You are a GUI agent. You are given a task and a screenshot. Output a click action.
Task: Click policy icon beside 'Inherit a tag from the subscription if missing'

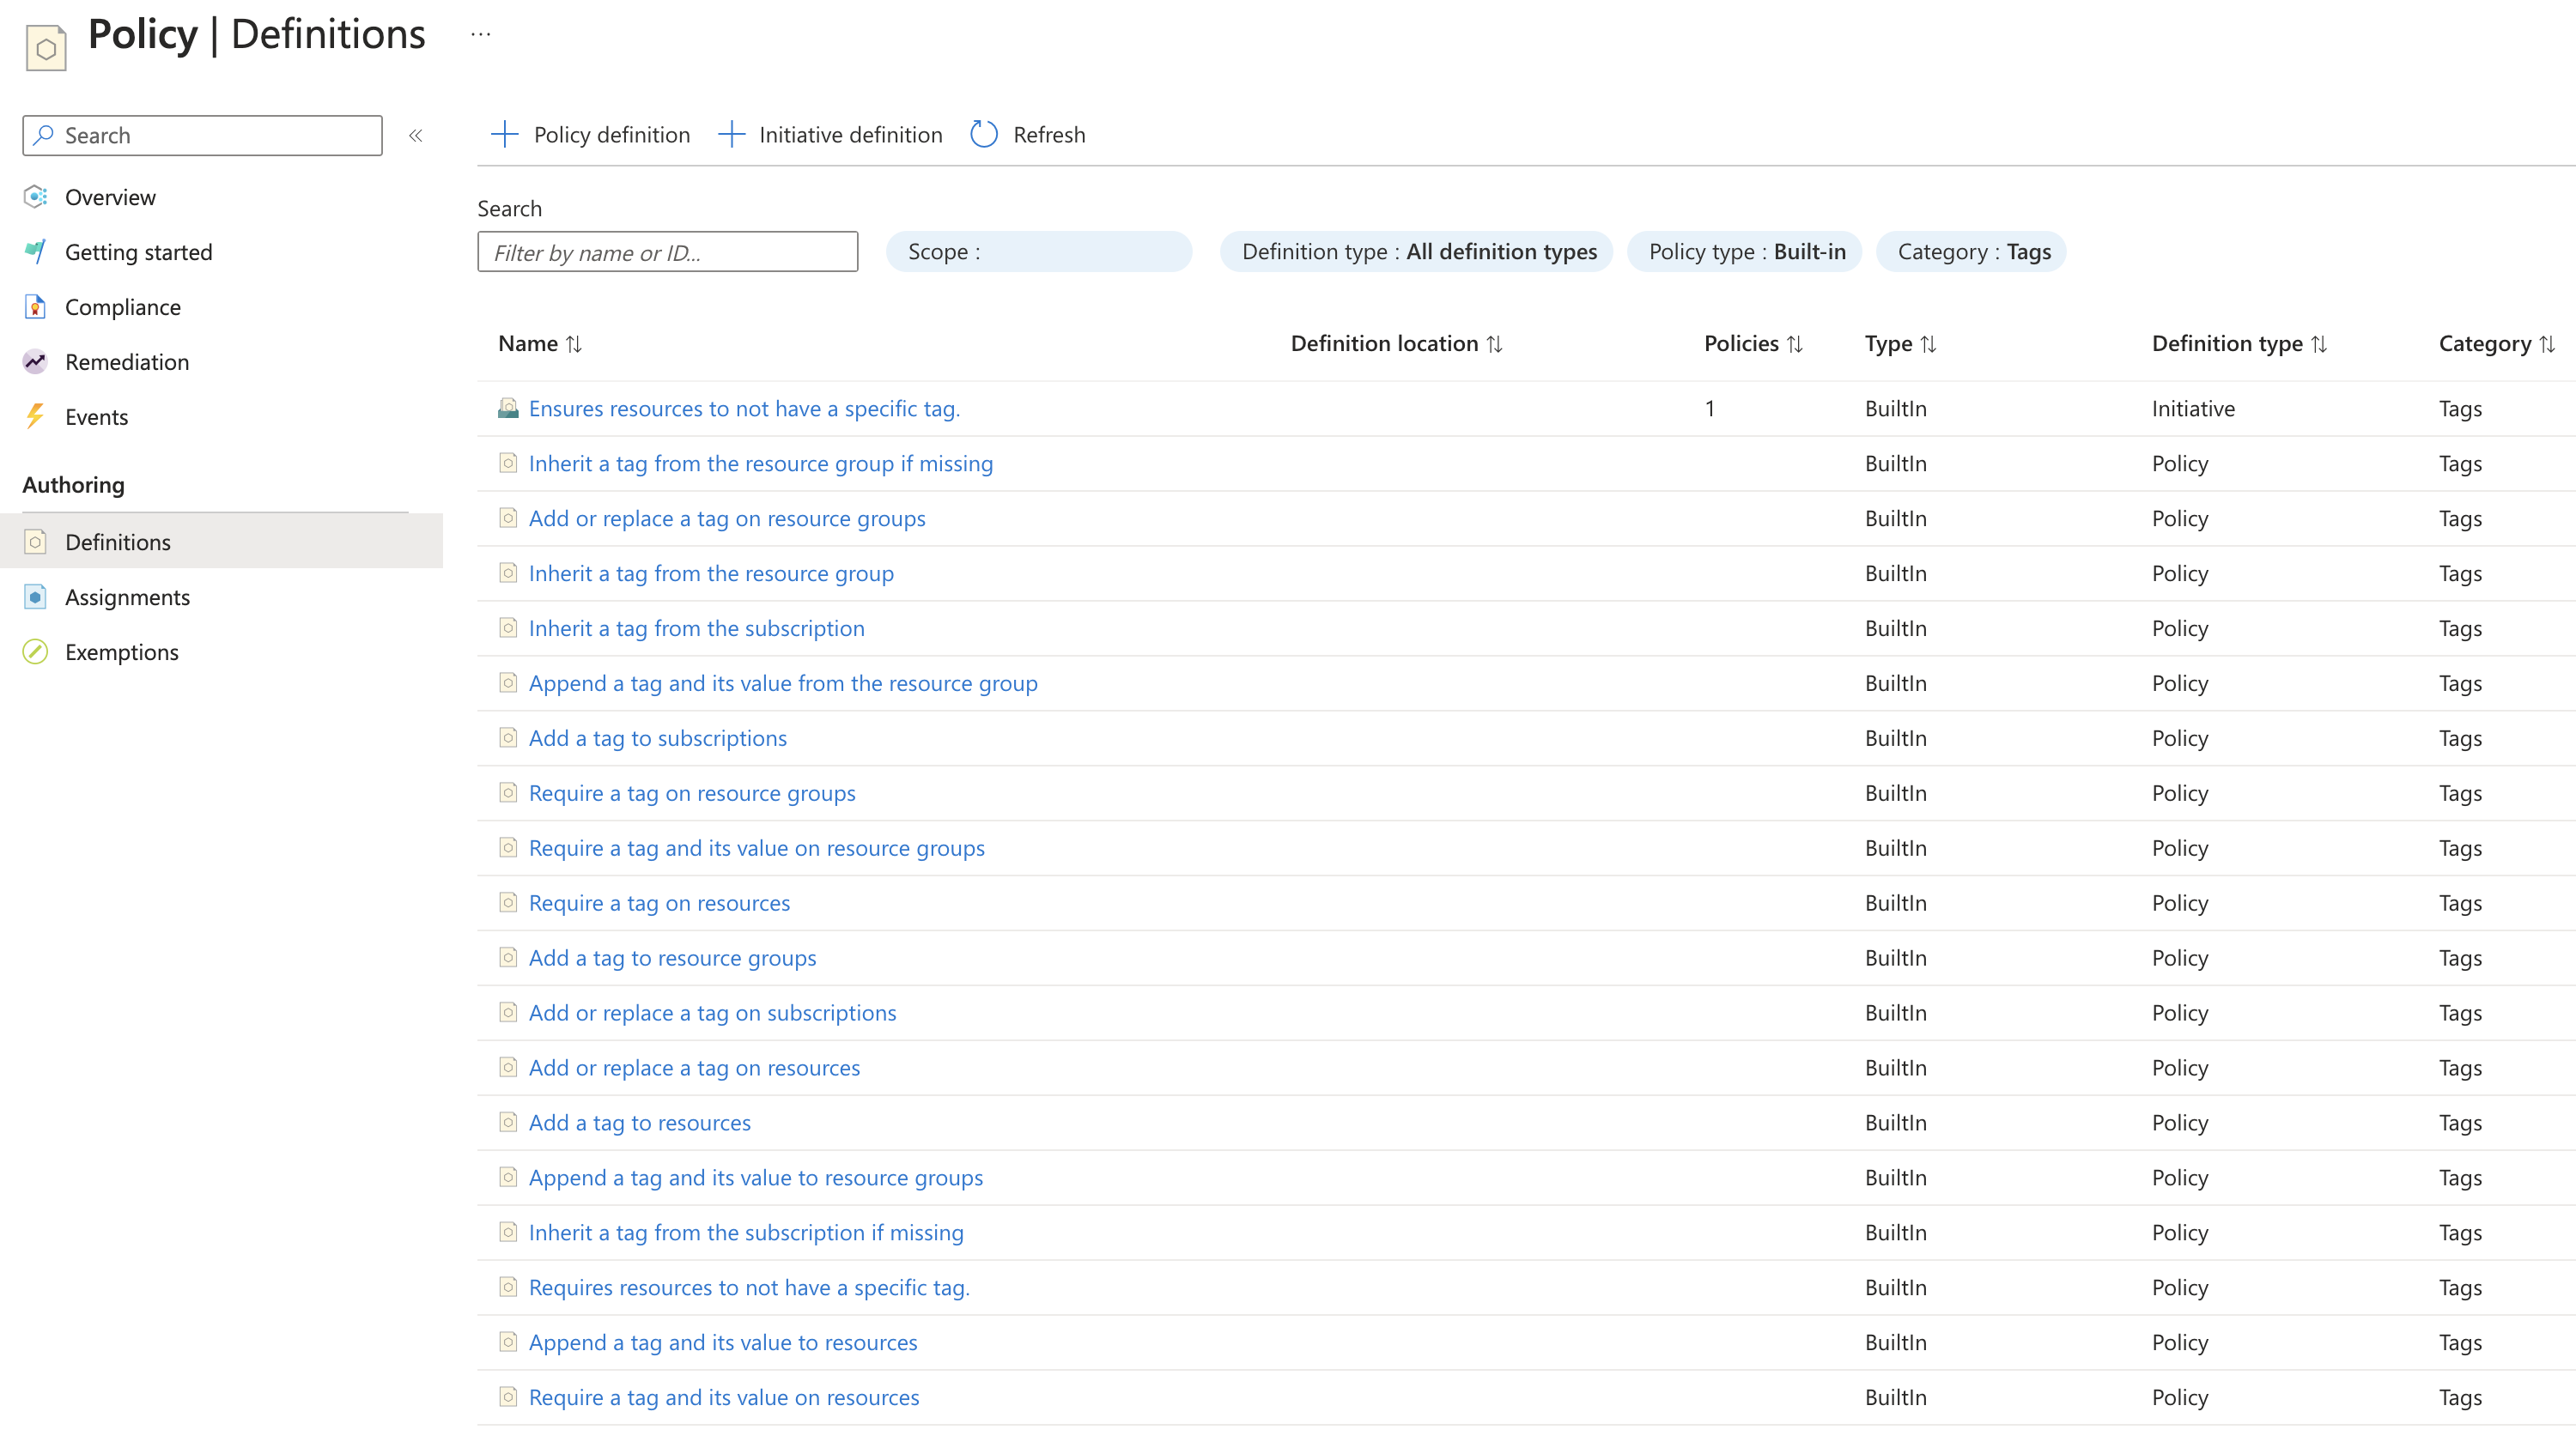pyautogui.click(x=508, y=1233)
